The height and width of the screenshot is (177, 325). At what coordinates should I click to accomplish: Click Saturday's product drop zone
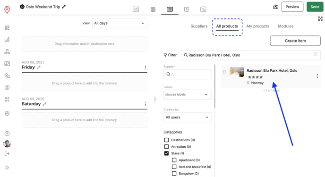(85, 120)
